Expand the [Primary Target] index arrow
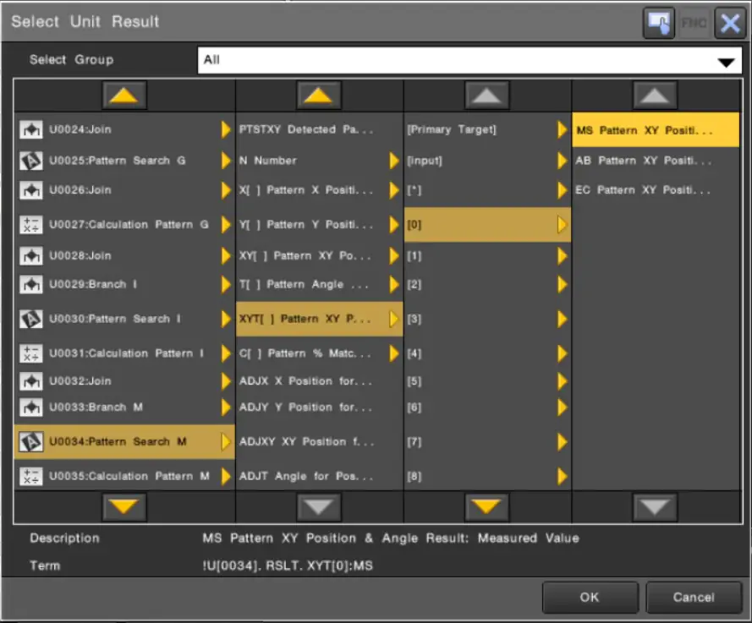 [x=563, y=130]
